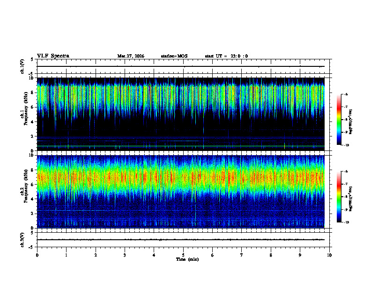Click the "ch.1(V)" axis label
This screenshot has height=286, width=371.
tap(22, 66)
